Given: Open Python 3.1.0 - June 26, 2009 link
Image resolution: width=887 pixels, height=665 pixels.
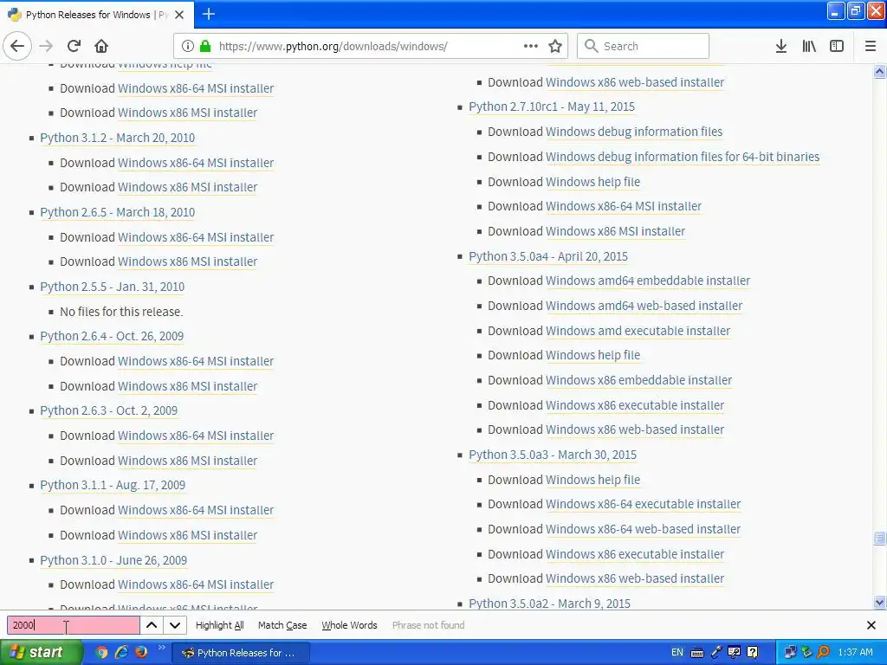Looking at the screenshot, I should (x=113, y=560).
